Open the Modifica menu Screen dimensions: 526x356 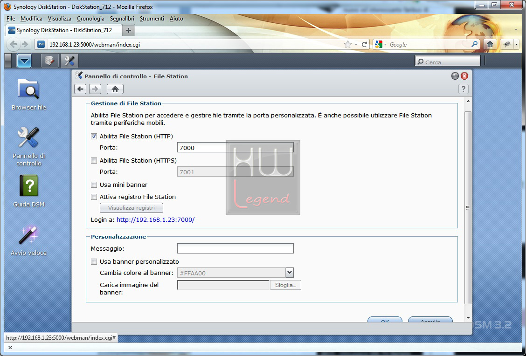pos(31,19)
